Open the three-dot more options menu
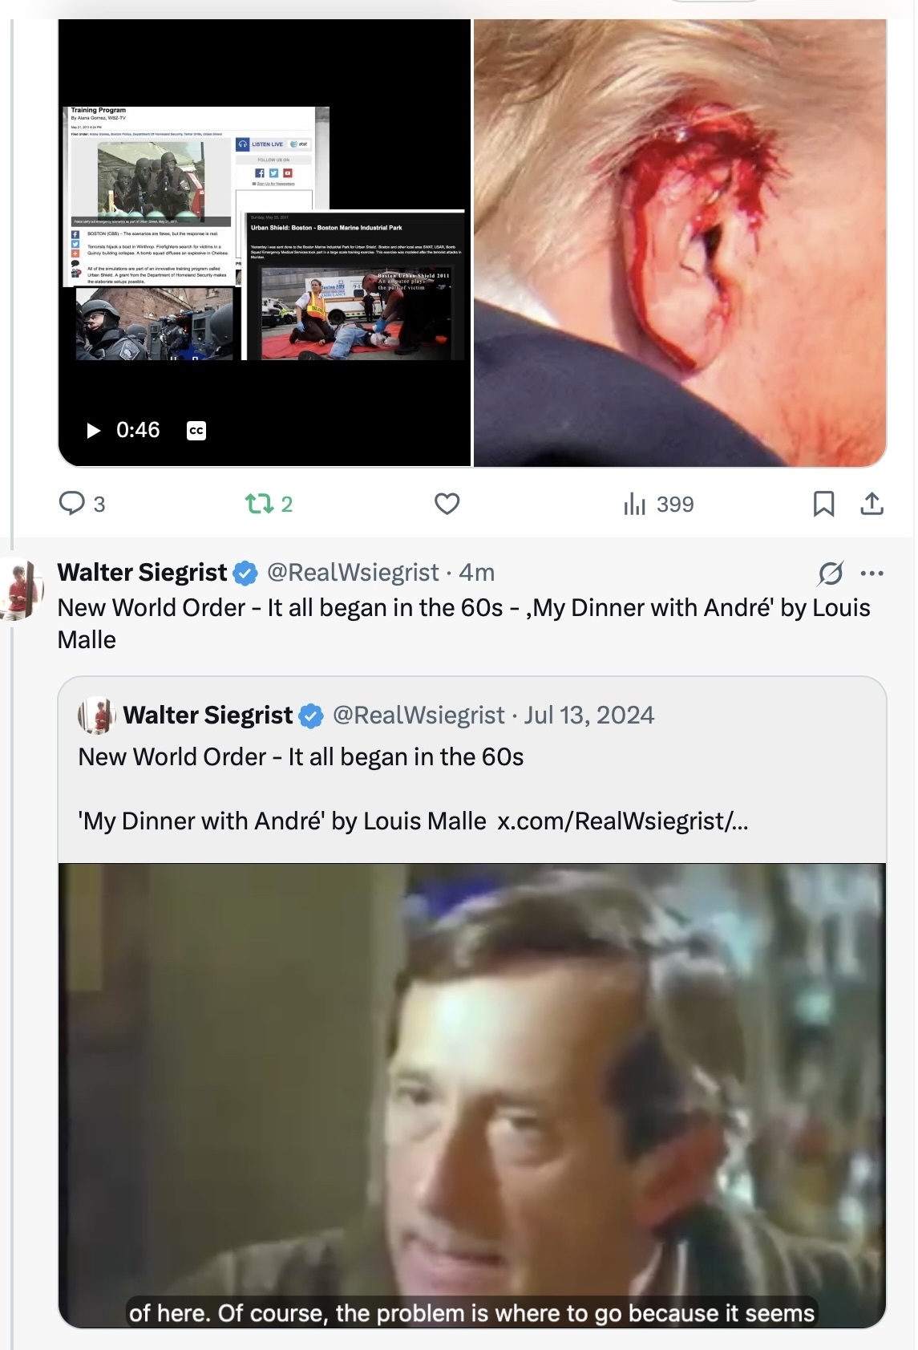The height and width of the screenshot is (1350, 918). coord(871,573)
